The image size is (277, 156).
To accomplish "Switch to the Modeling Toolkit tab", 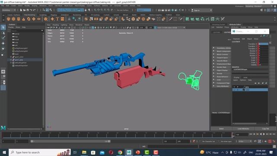I will [x=218, y=25].
